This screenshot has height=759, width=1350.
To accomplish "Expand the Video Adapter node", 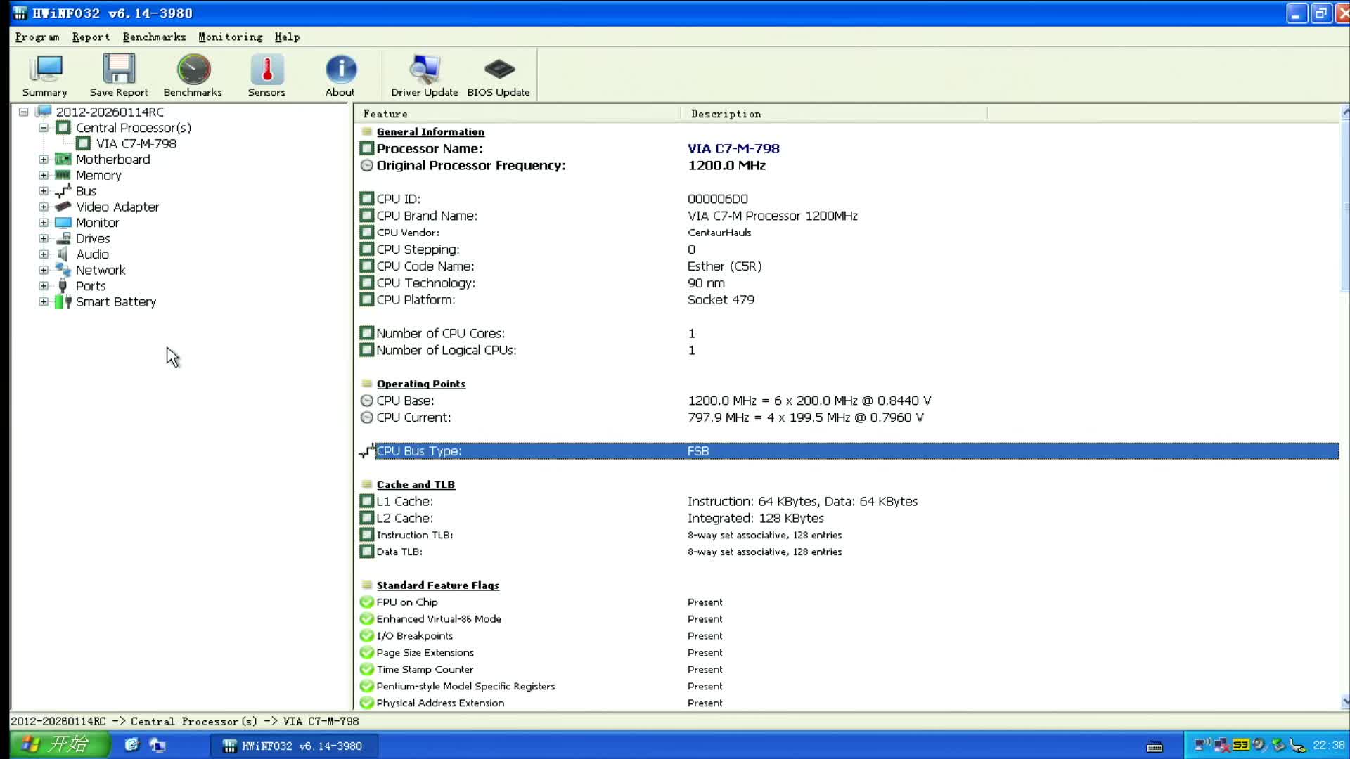I will [44, 207].
